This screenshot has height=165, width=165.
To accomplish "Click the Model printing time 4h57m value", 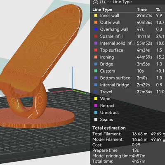I will 139,156.
